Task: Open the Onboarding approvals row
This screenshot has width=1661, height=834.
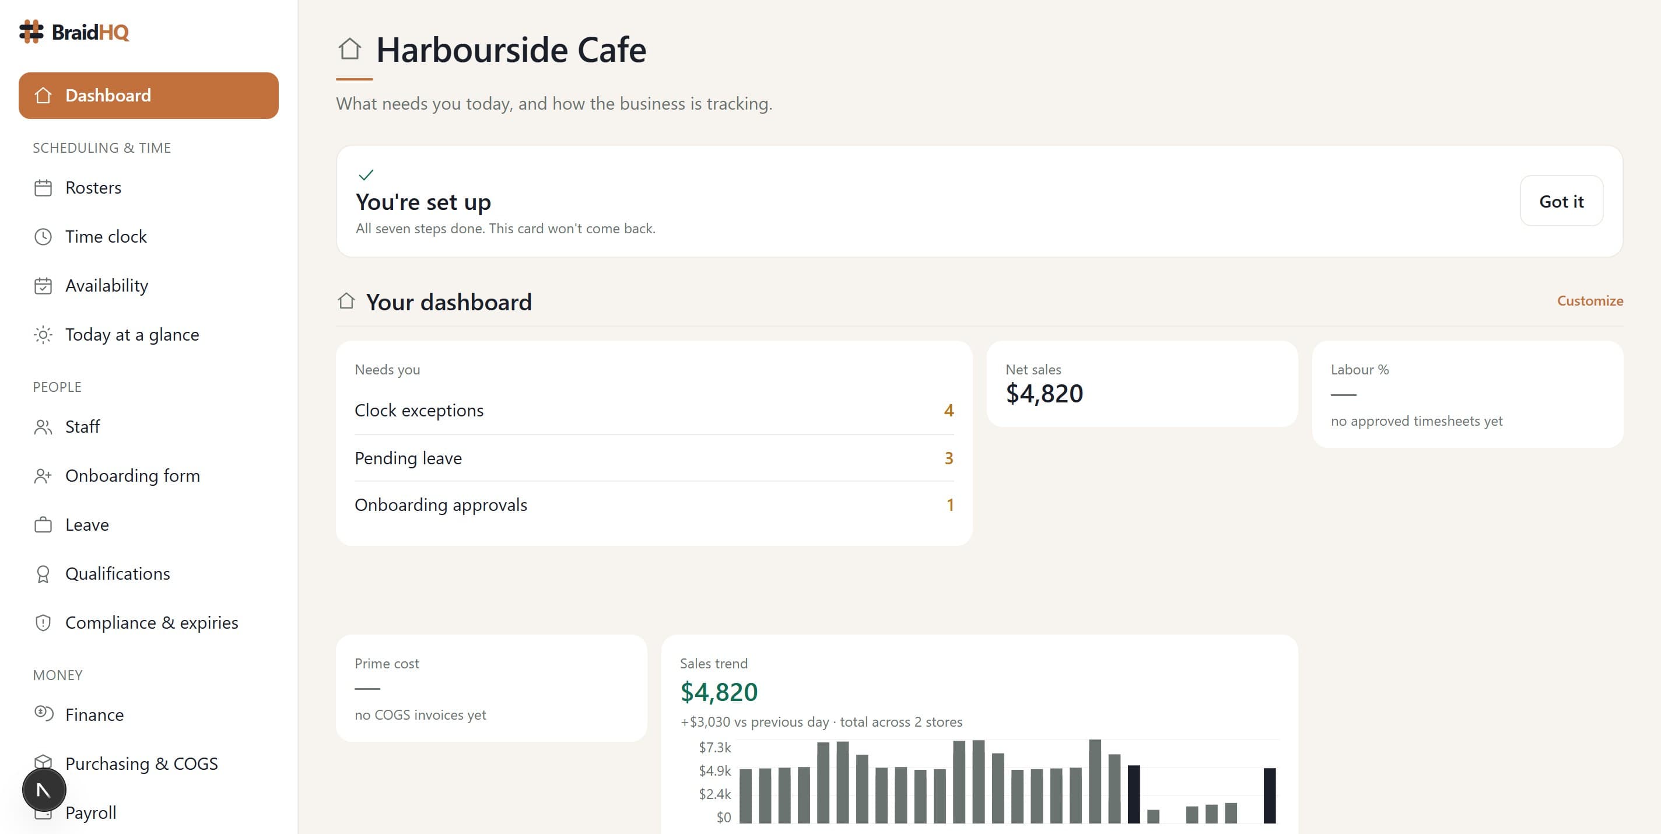Action: pos(654,505)
